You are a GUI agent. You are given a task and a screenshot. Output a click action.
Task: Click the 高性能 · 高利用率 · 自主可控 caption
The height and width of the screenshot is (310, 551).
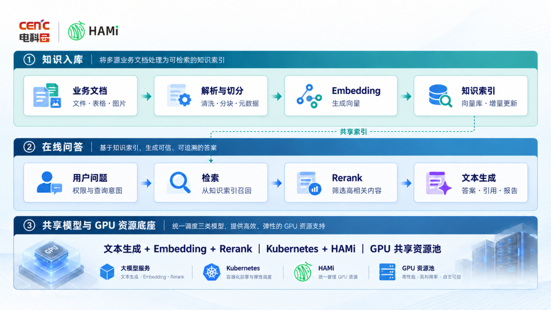[431, 277]
